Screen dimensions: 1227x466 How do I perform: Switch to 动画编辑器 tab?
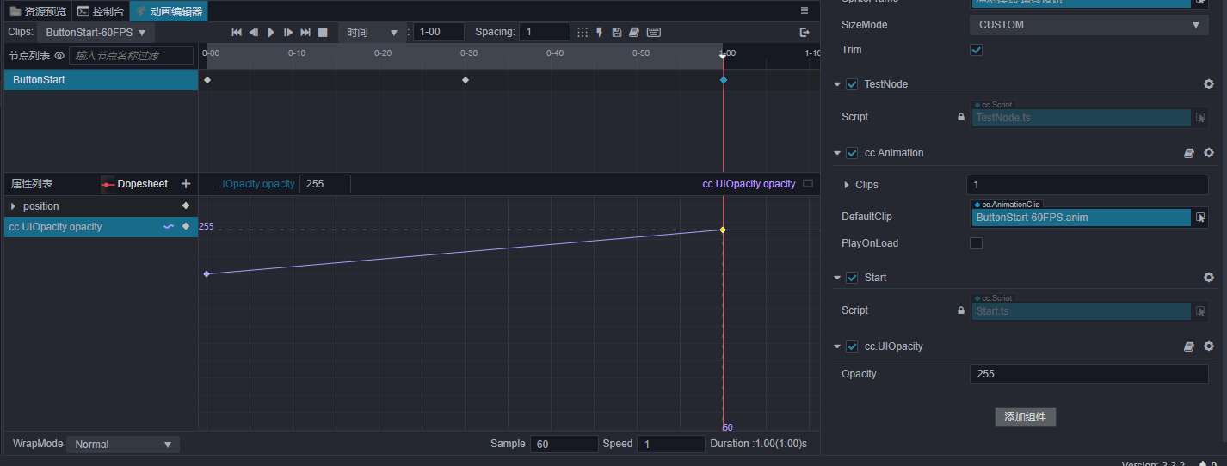[169, 11]
